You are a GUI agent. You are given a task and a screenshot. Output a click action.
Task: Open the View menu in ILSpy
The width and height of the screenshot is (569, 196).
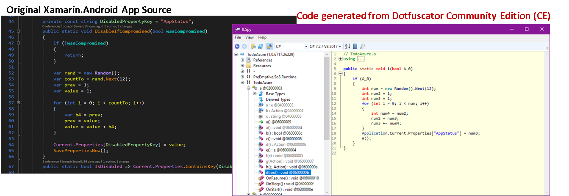pyautogui.click(x=250, y=37)
